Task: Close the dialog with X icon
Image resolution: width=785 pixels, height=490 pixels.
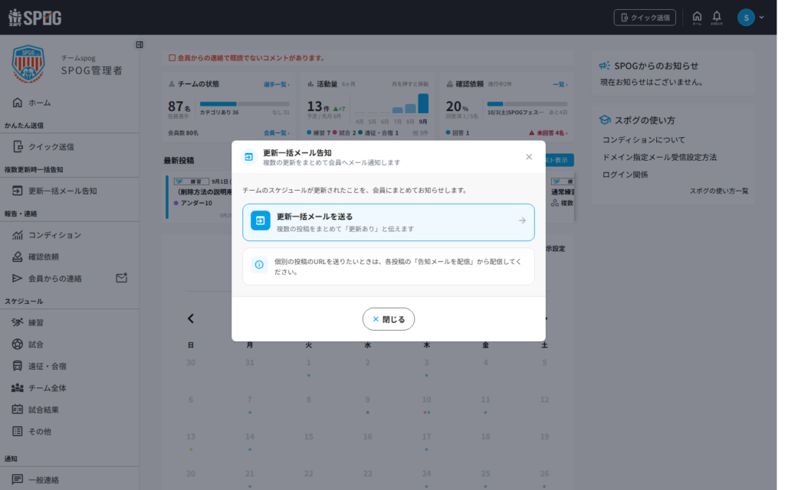Action: tap(529, 157)
